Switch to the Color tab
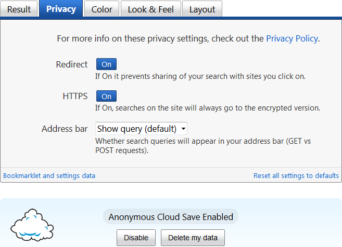 click(102, 9)
